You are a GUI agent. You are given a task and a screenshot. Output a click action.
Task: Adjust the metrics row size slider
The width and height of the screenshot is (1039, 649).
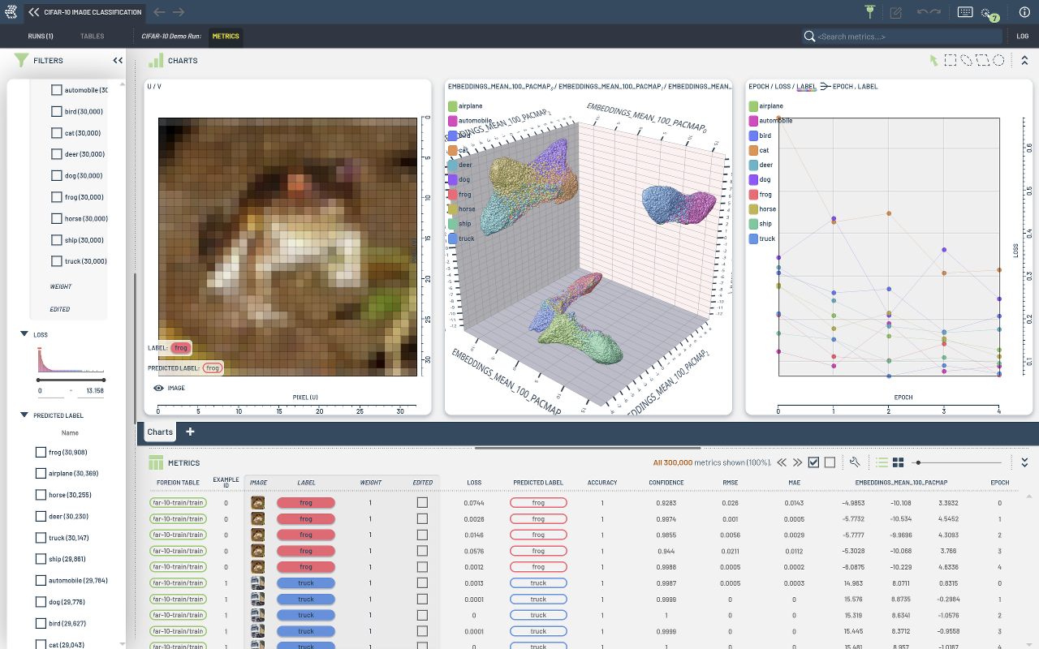(917, 462)
